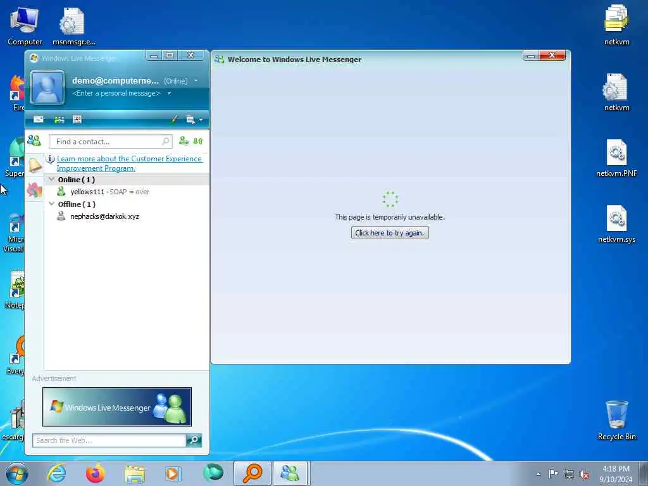The width and height of the screenshot is (648, 486).
Task: Open Windows Explorer folder from the taskbar
Action: [135, 474]
